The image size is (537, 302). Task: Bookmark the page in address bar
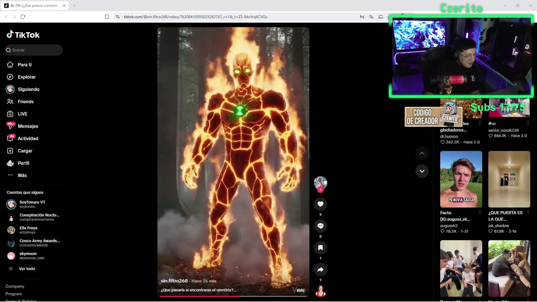[x=107, y=17]
